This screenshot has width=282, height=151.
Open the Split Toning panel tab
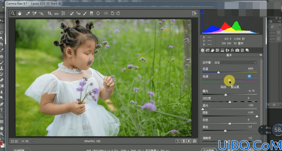coord(222,50)
